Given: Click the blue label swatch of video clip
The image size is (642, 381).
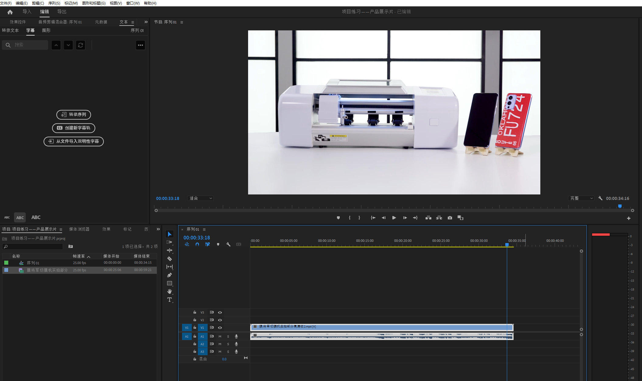Looking at the screenshot, I should tap(6, 270).
